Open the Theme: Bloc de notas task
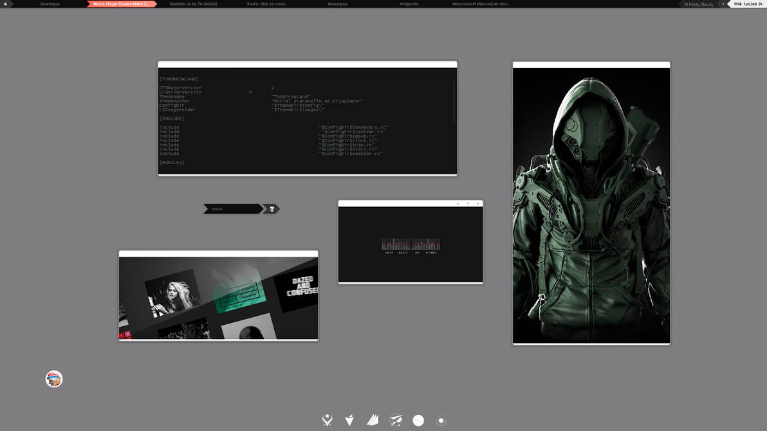 click(266, 4)
